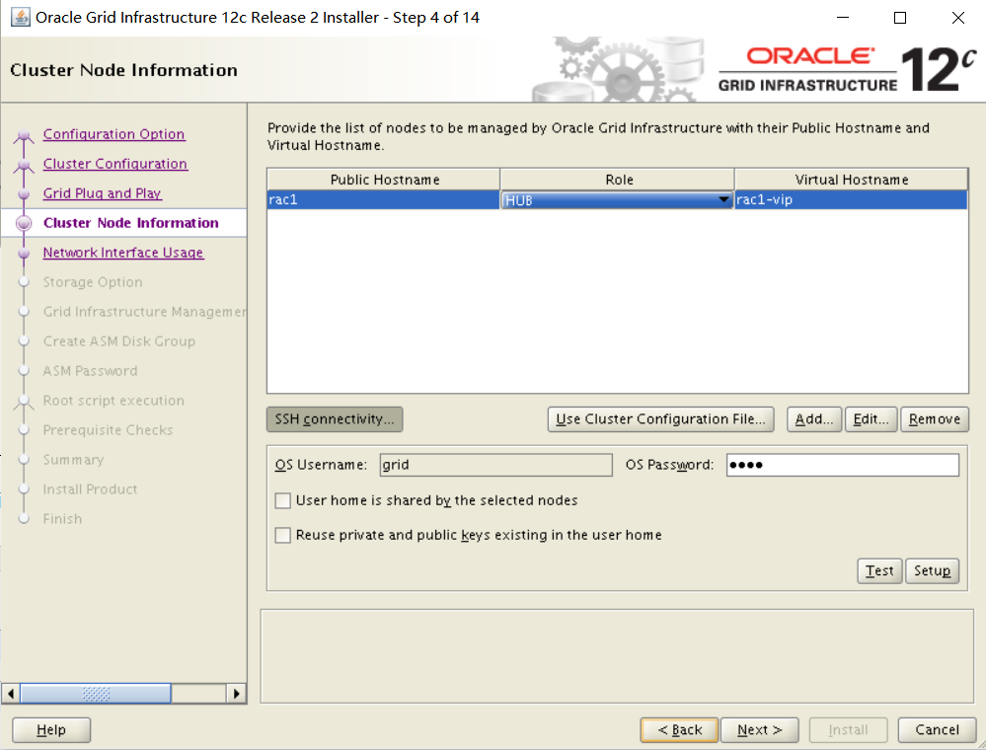Add a new cluster node
The image size is (986, 750).
813,419
